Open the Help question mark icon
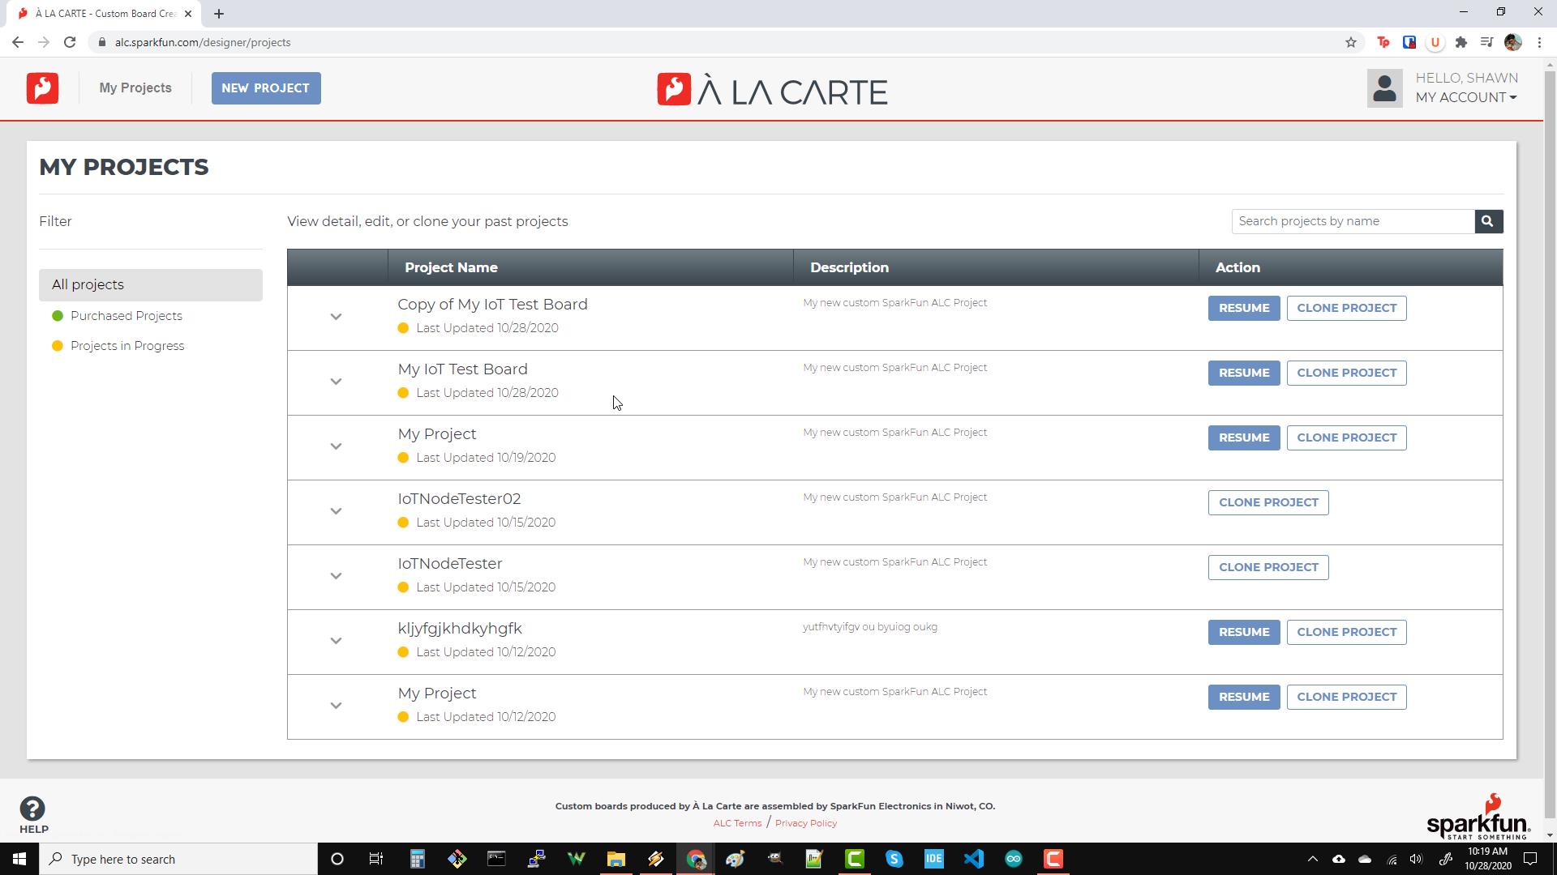 pos(32,809)
